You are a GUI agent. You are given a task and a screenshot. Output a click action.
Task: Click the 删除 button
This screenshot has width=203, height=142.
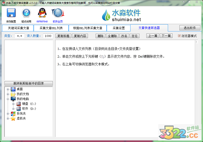click(x=101, y=36)
